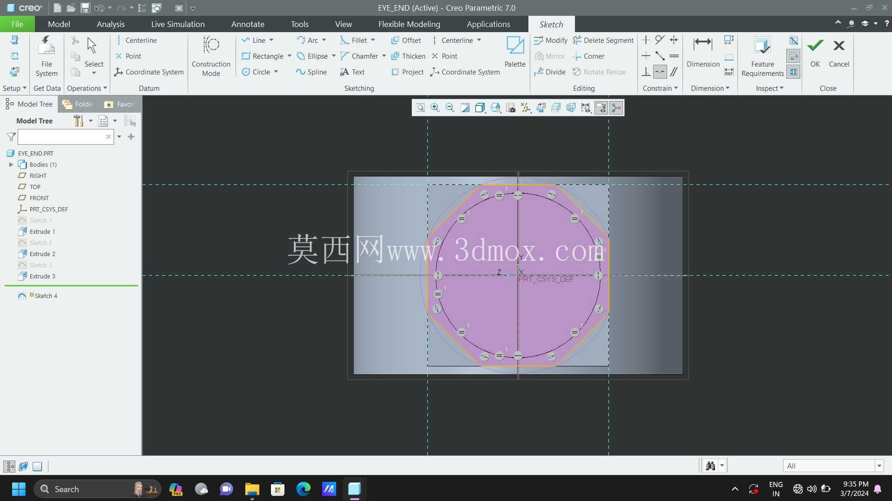Click the Save icon in quick access toolbar
This screenshot has height=501, width=892.
coord(85,8)
